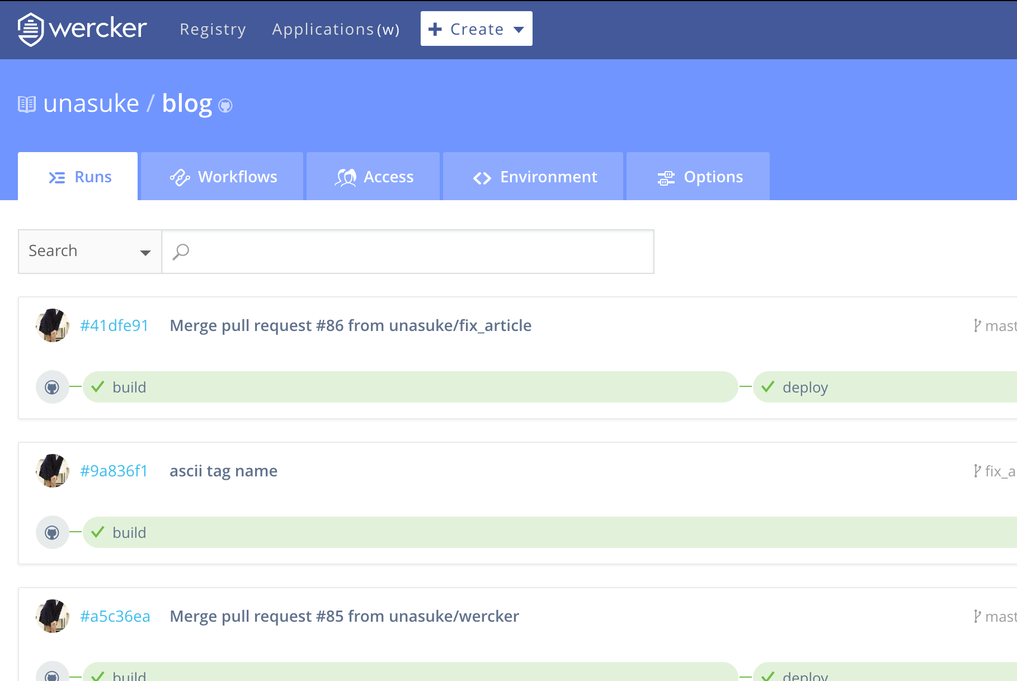Open commit #41dfe91
1017x681 pixels.
tap(114, 325)
